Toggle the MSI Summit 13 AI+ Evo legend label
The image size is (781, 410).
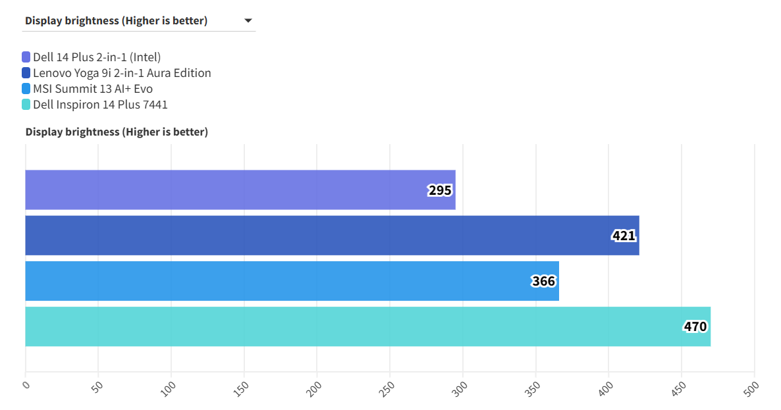pos(93,89)
